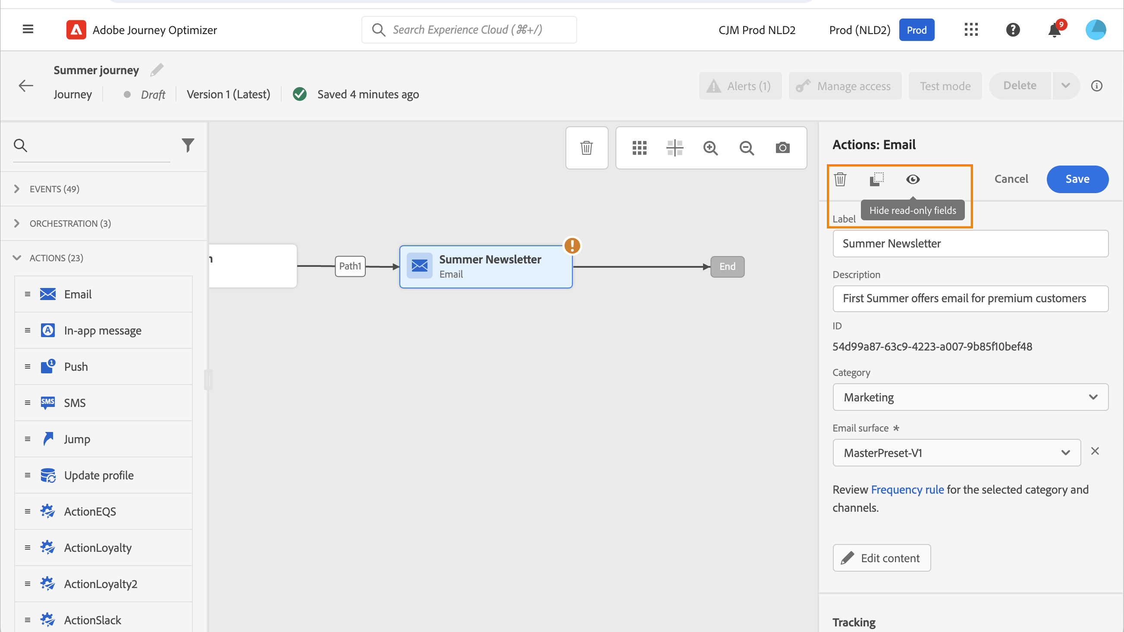Open the hamburger navigation menu

(x=28, y=29)
